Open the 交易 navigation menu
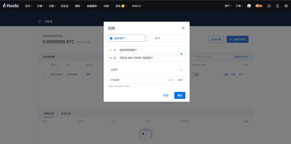This screenshot has width=291, height=144. click(x=53, y=6)
